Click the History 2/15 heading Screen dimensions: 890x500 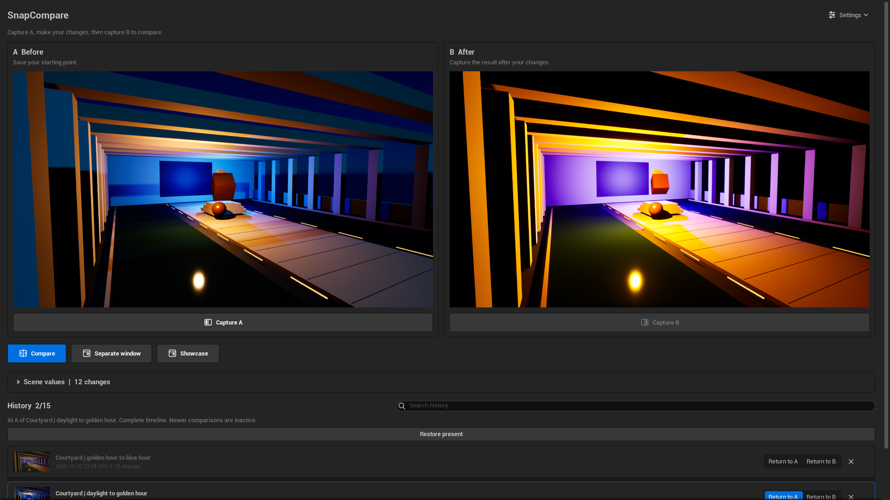(29, 406)
